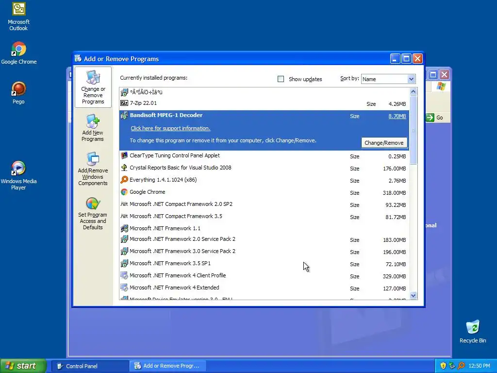497x373 pixels.
Task: Open the Start menu
Action: pyautogui.click(x=23, y=366)
